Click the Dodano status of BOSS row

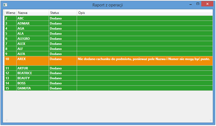(x=56, y=83)
